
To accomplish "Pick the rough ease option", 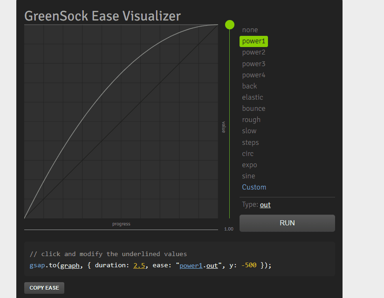I will tap(251, 120).
